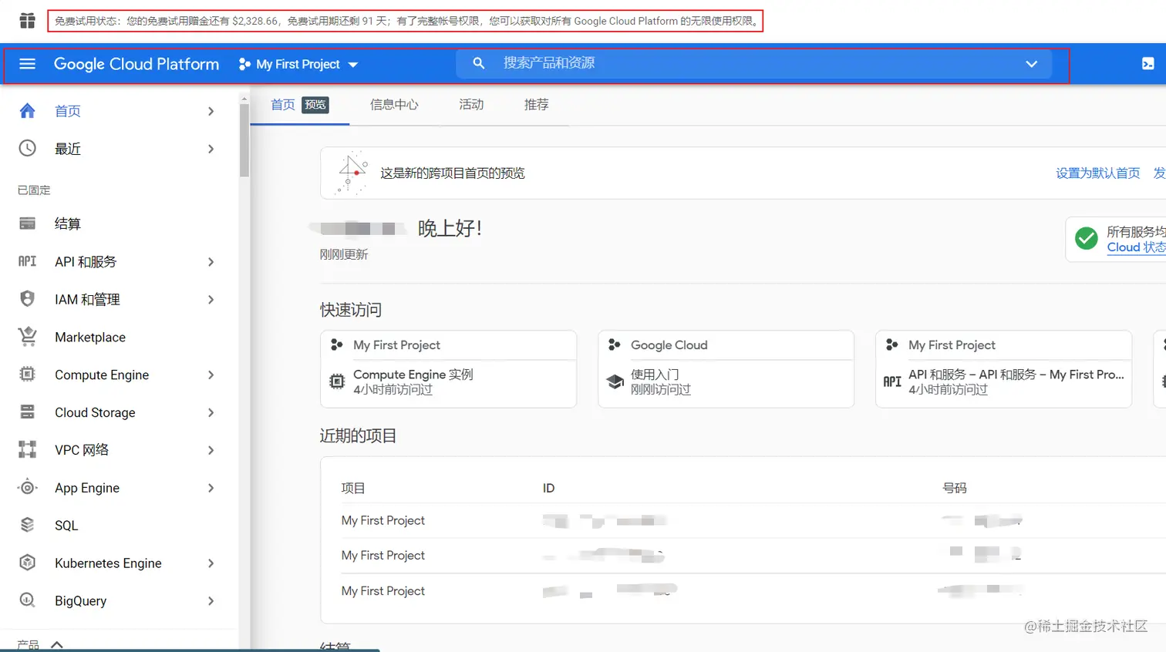Click the project dots icon in the header

point(244,64)
